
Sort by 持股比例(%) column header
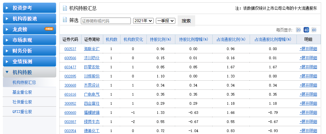click(160, 39)
